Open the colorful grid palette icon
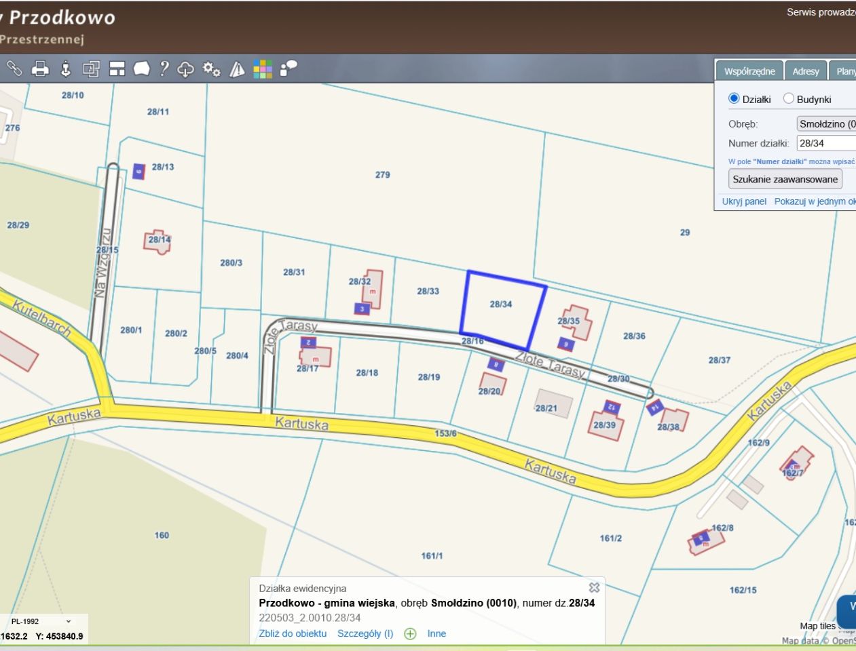Screen dimensions: 856x651 (x=263, y=69)
